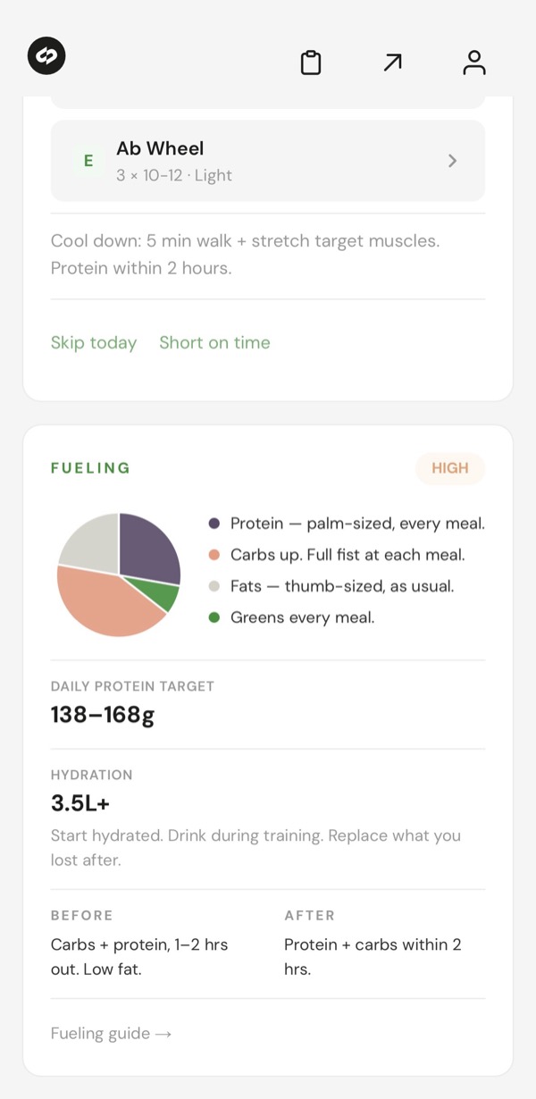This screenshot has height=1099, width=536.
Task: Choose the Short on time option
Action: pyautogui.click(x=214, y=342)
